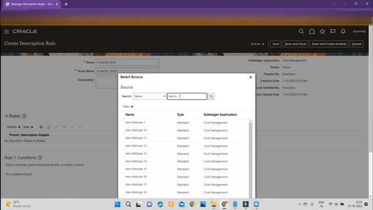Go to Home via house icon

click(x=312, y=31)
